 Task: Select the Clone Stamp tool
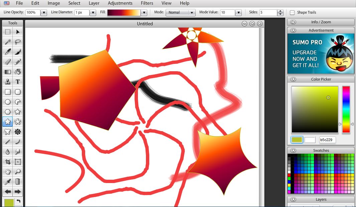[7, 82]
